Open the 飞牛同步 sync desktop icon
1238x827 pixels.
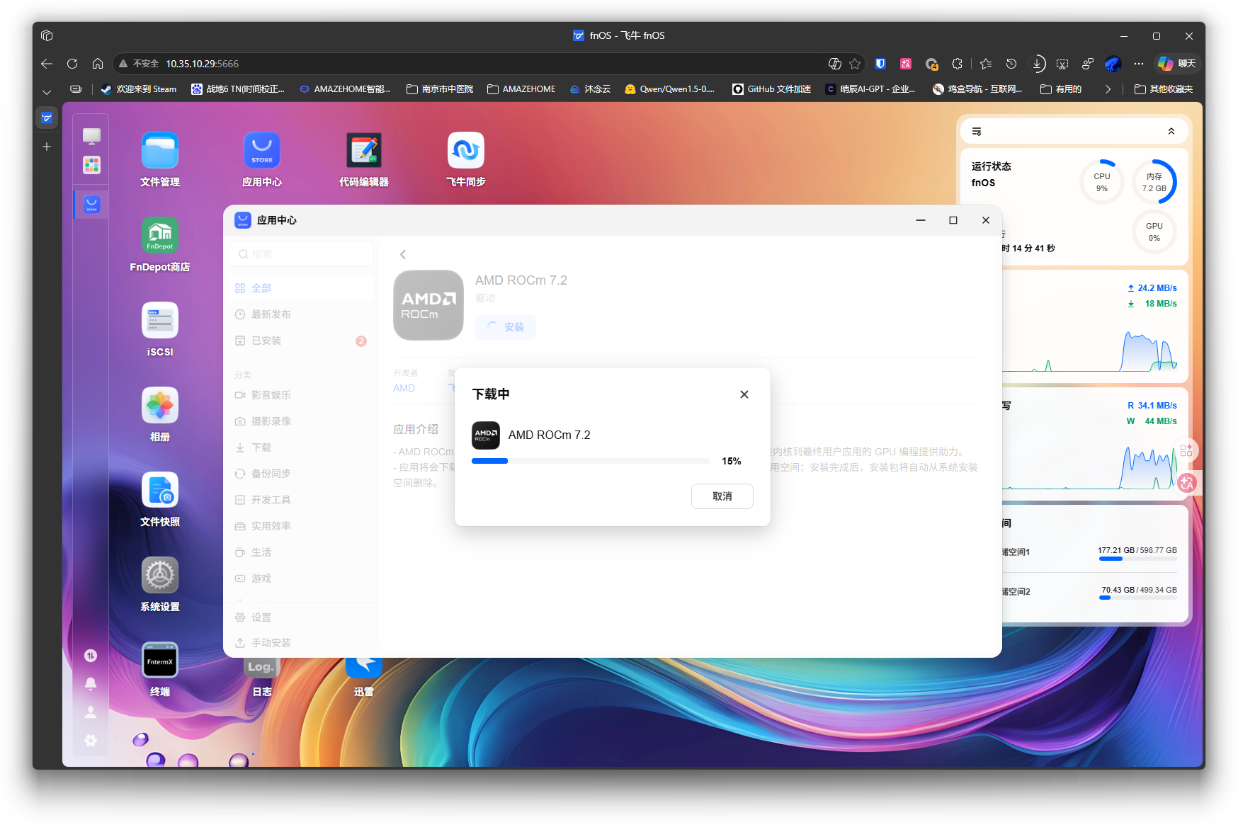[466, 150]
